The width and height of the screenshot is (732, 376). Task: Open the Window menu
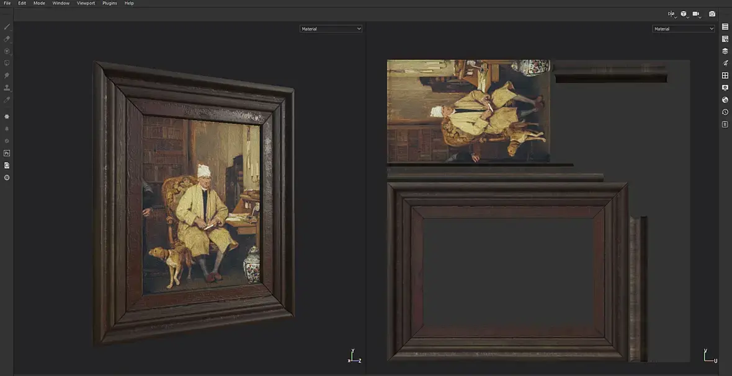click(61, 3)
